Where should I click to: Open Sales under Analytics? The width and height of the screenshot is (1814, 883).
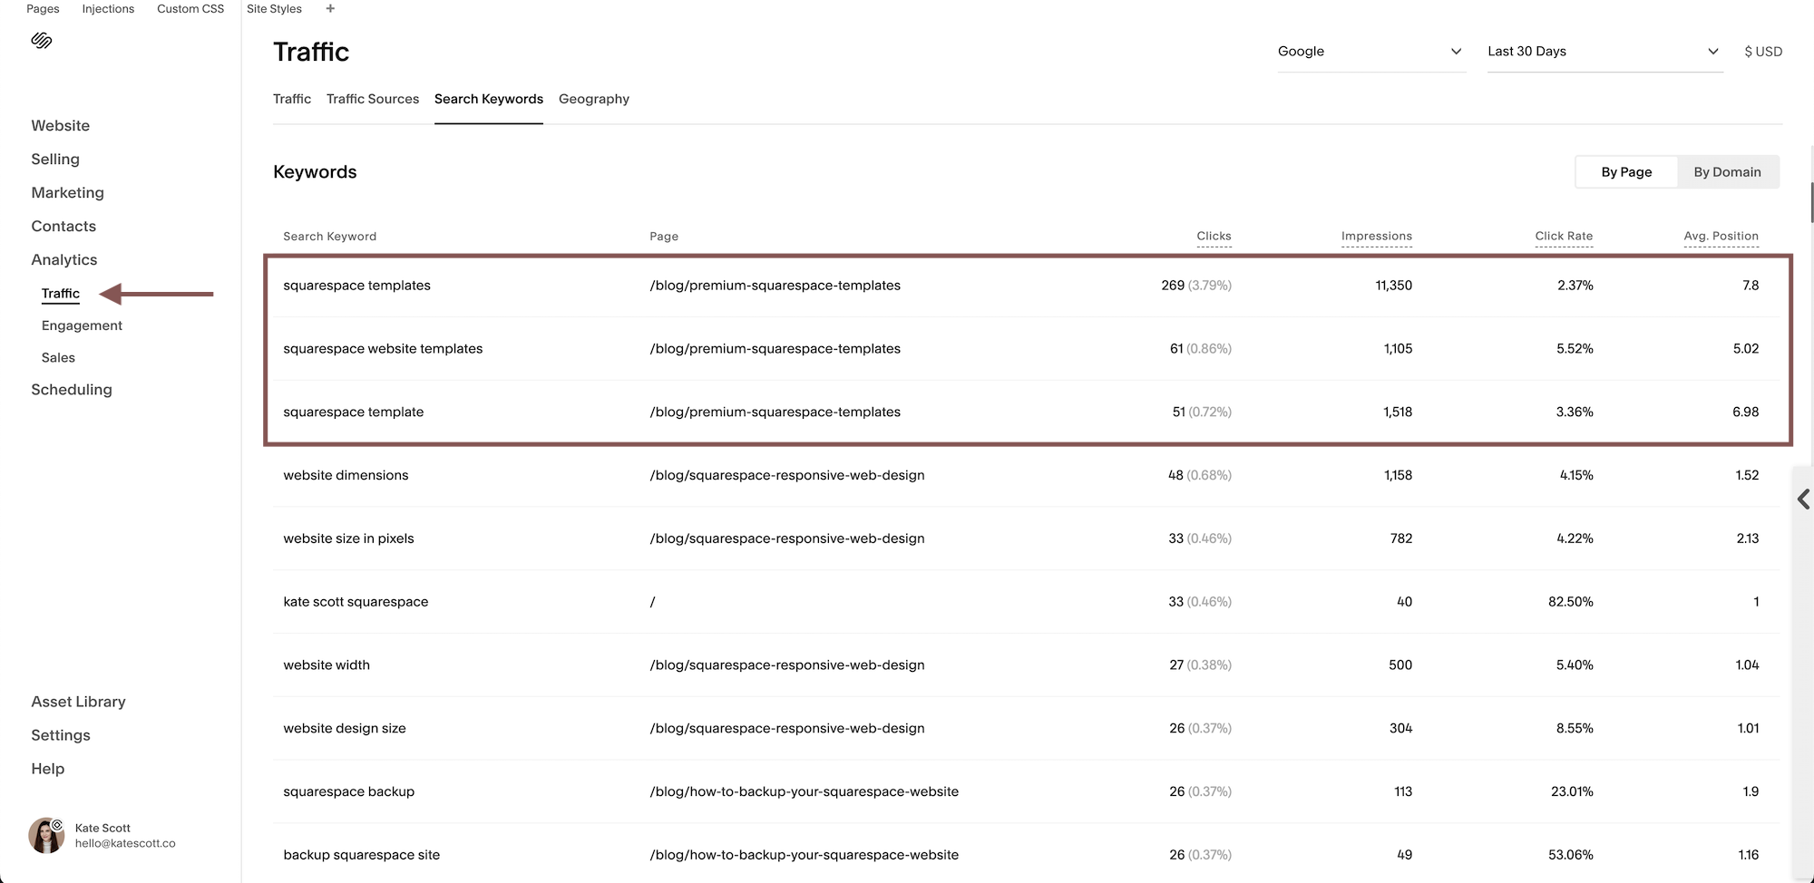coord(58,358)
